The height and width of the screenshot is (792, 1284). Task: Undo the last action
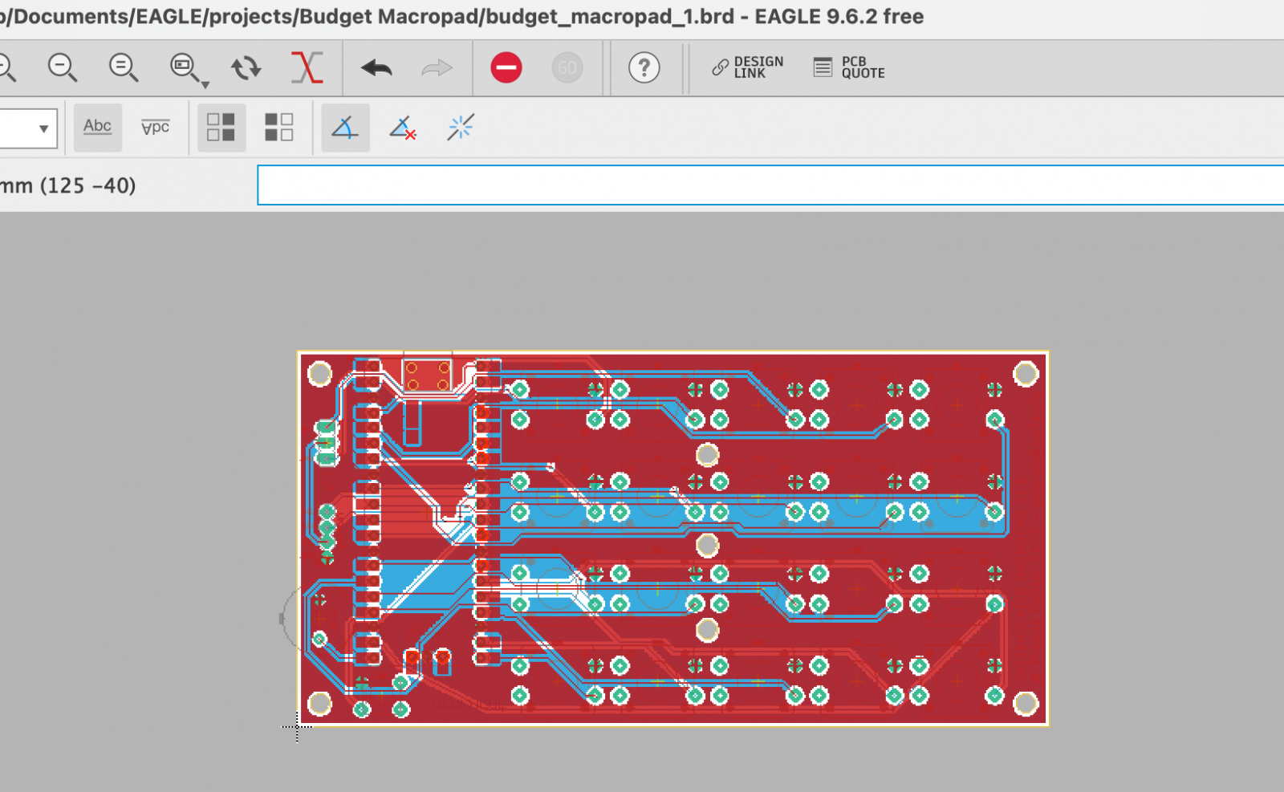click(376, 68)
